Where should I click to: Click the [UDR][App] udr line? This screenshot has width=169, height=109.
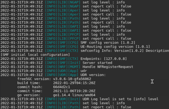pyautogui.click(x=44, y=71)
